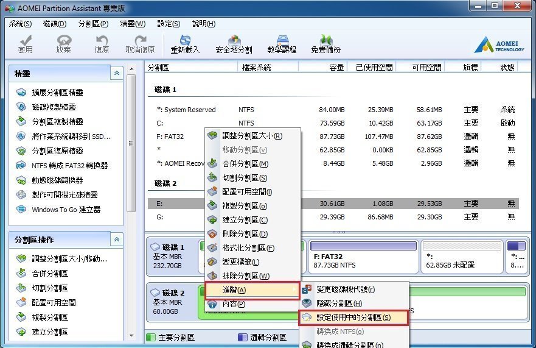The height and width of the screenshot is (348, 536).
Task: Click 合併分割區 in the sidebar operations
Action: (43, 273)
